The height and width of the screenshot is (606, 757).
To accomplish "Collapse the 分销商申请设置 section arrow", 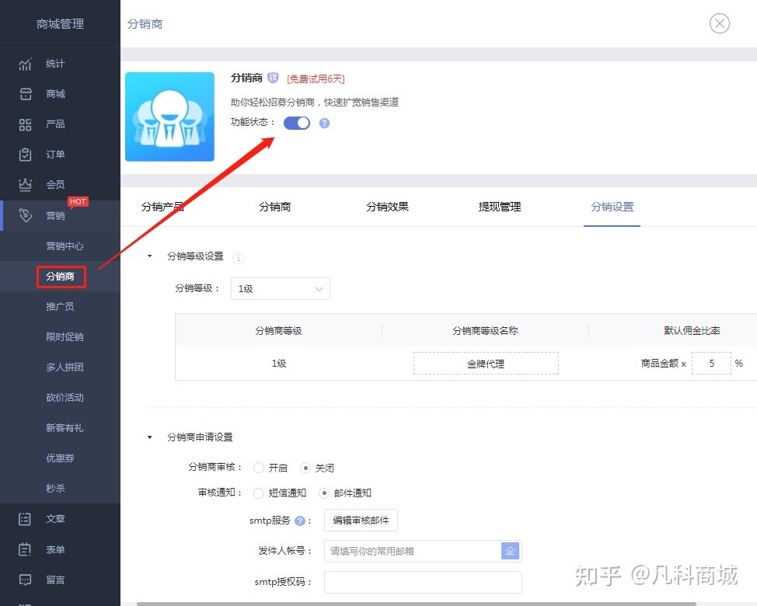I will [150, 437].
